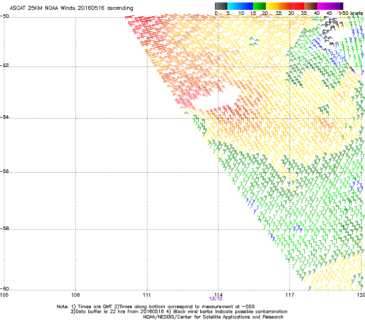Click the '25' value on the legend scale
Screen dimensions: 365x320
[278, 13]
